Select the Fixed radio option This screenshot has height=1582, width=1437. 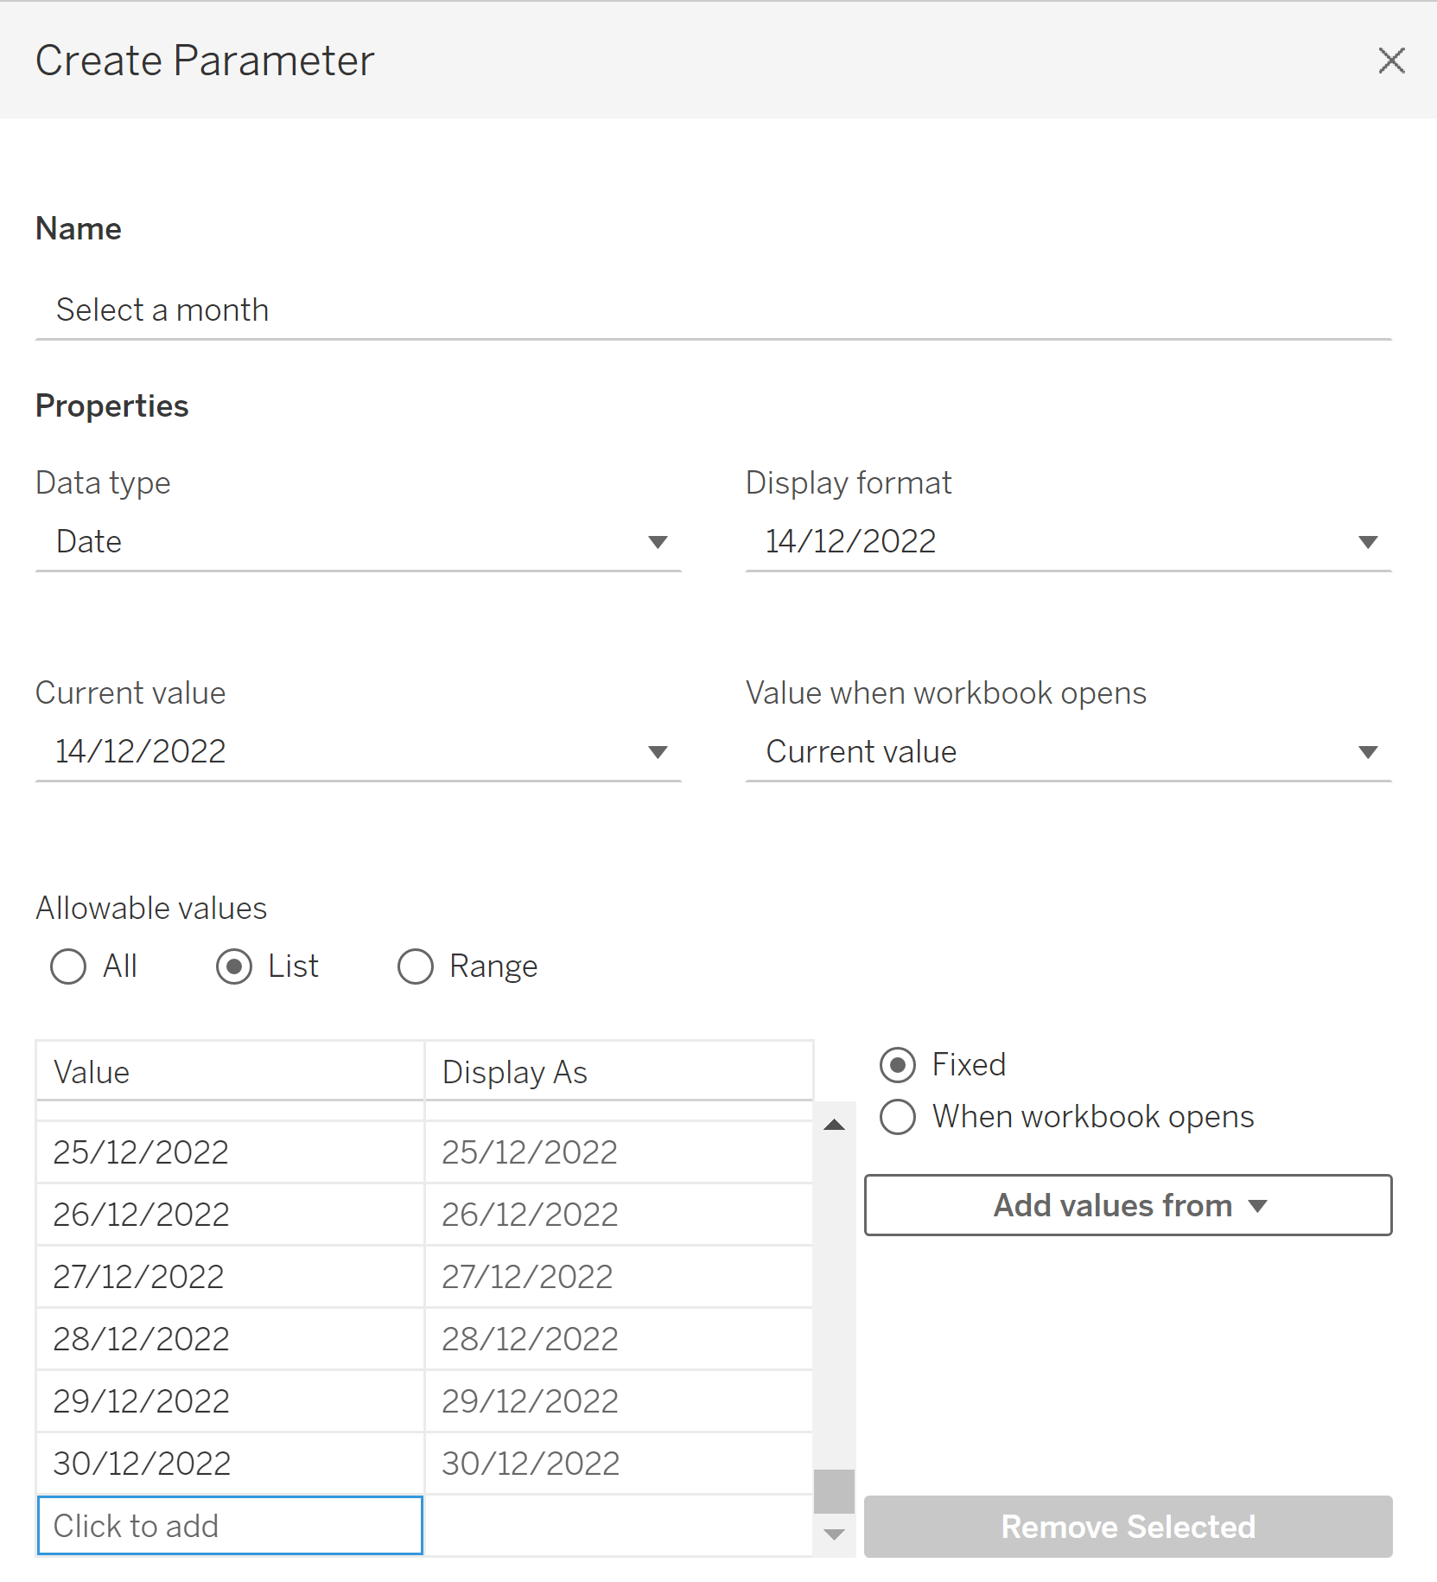click(x=898, y=1065)
